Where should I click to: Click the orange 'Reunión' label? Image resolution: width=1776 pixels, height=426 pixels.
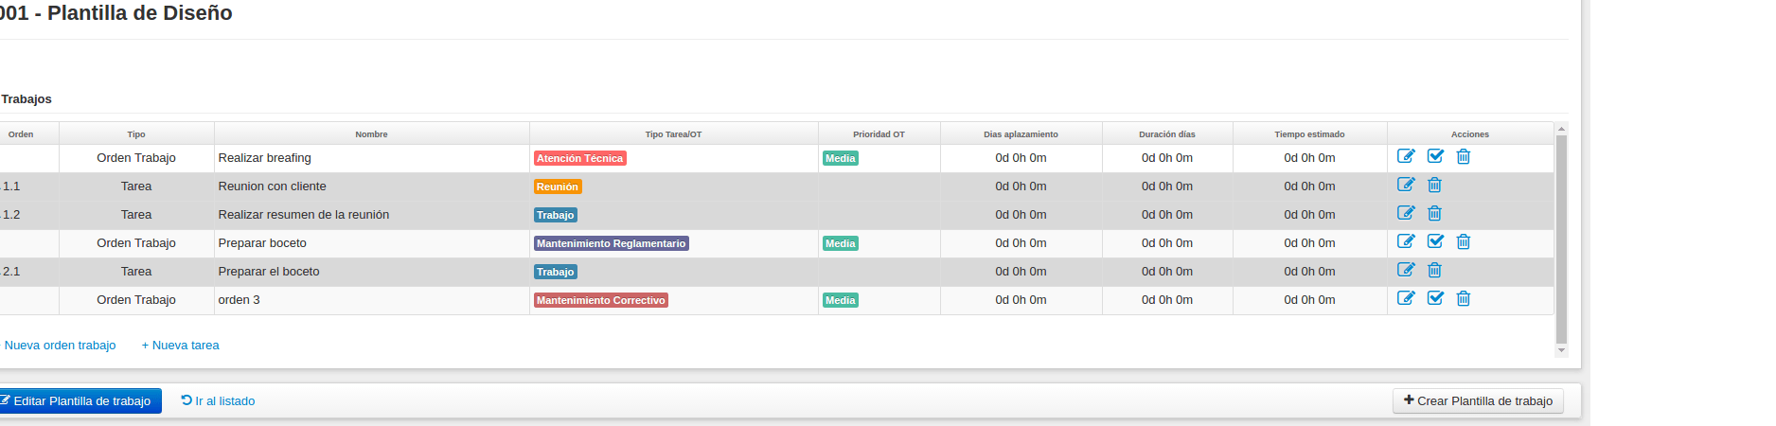[558, 186]
